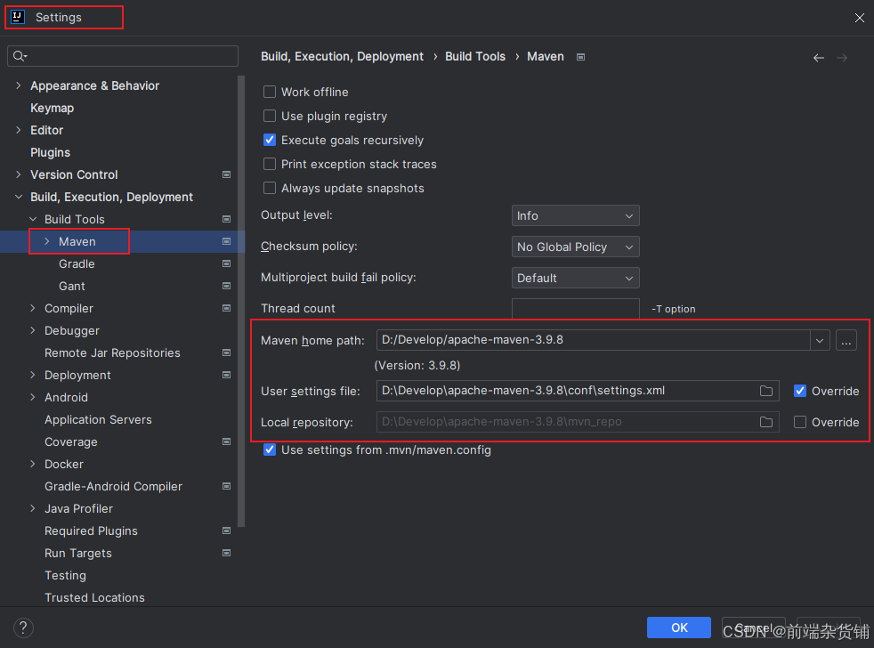Click project-level icon on Run Targets row
Screen dimensions: 874x648
coord(226,553)
